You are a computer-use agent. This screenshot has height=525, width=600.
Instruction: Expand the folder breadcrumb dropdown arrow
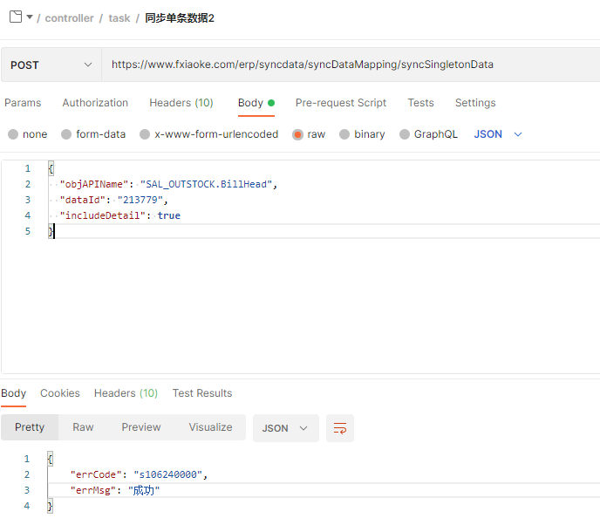[30, 17]
